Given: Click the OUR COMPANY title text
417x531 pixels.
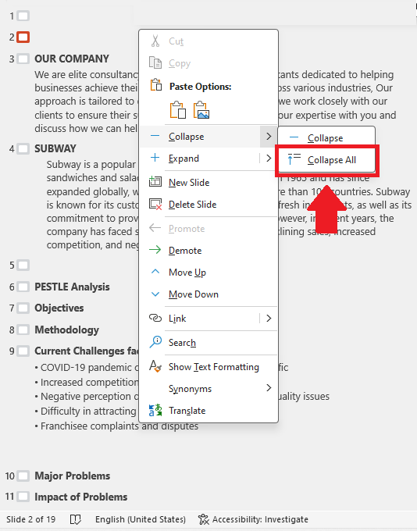Looking at the screenshot, I should [72, 59].
